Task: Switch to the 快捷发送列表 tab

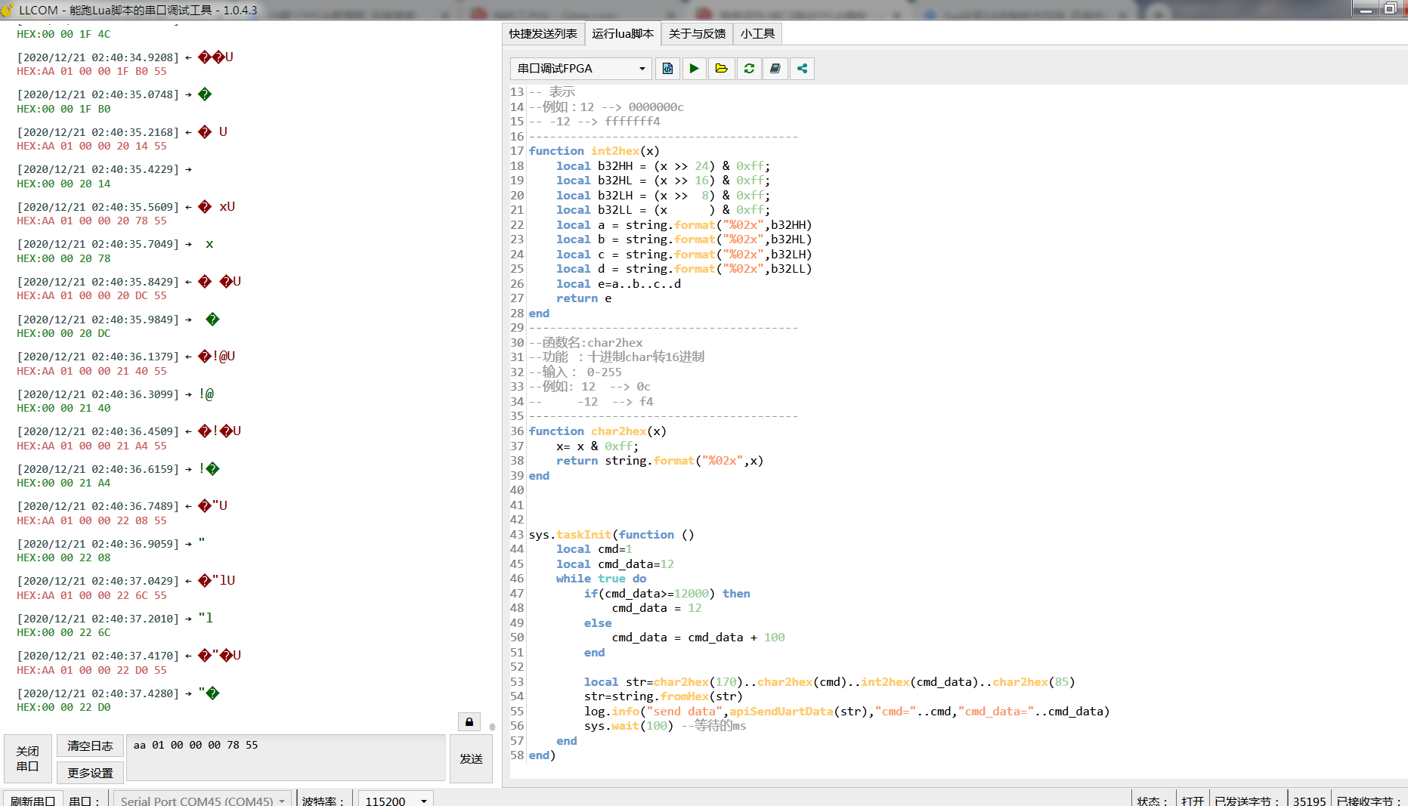Action: 543,33
